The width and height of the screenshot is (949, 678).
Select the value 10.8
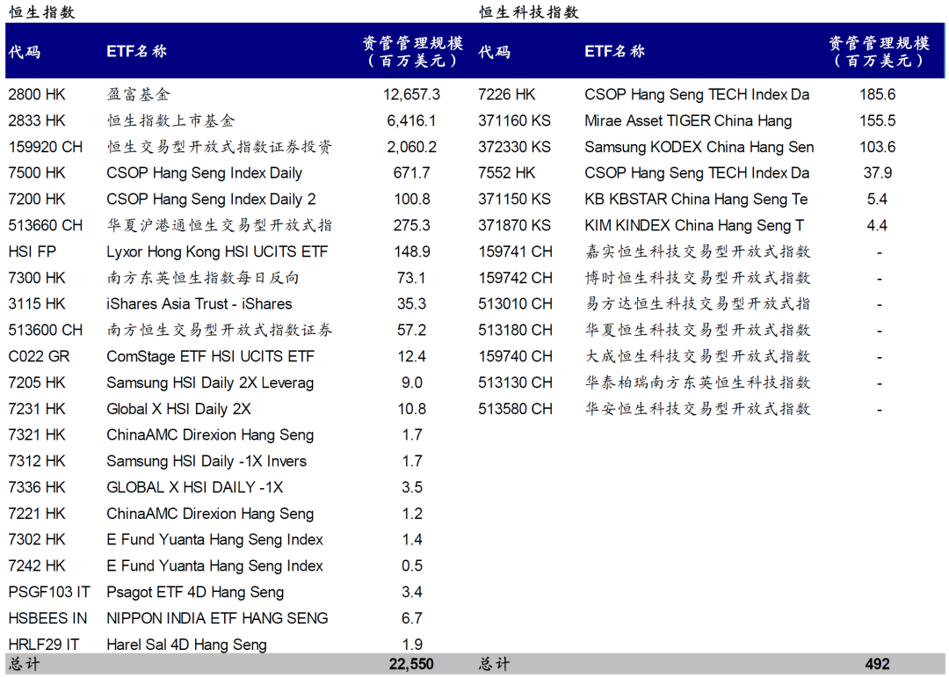411,409
